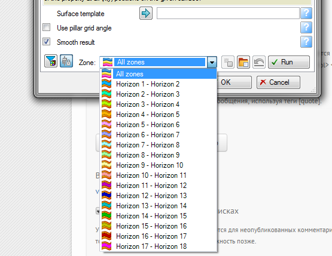Click the undo arrow icon near Run
332x256 pixels.
pyautogui.click(x=259, y=62)
